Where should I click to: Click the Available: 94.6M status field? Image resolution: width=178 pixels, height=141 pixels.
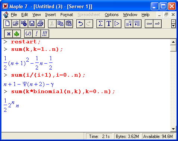click(x=158, y=137)
